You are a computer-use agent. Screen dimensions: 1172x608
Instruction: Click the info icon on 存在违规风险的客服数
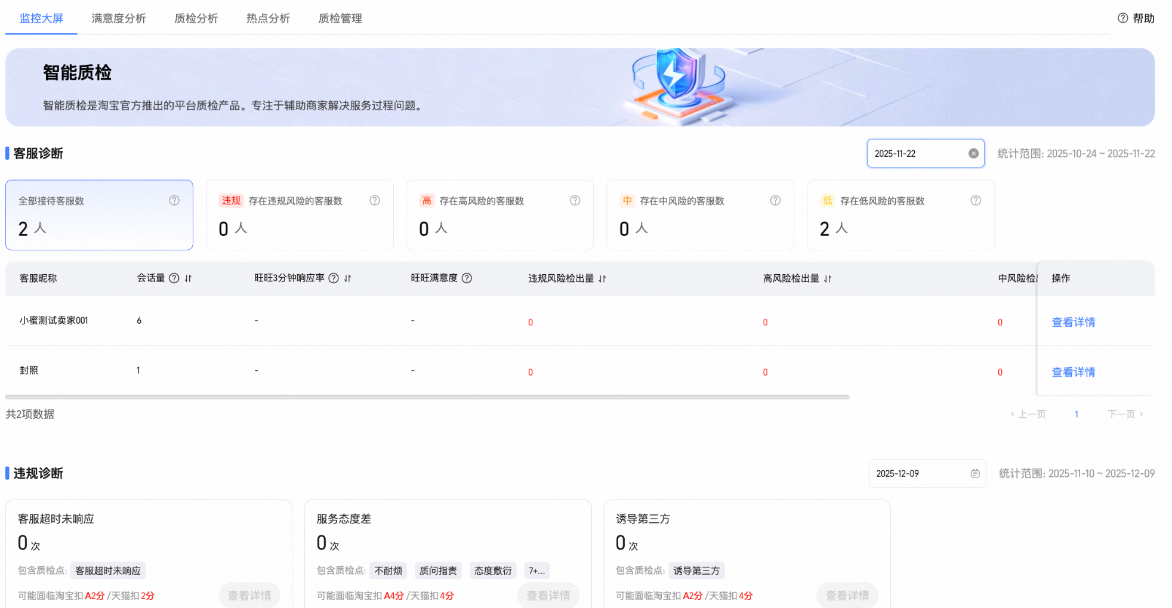click(x=375, y=200)
